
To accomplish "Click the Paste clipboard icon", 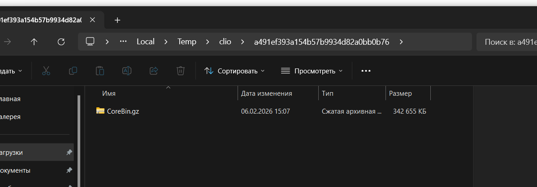I will click(100, 71).
